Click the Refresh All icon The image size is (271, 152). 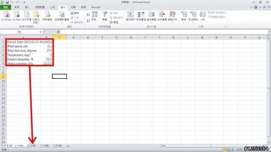click(62, 15)
